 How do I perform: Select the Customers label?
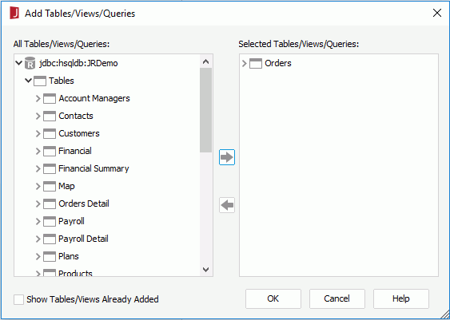(79, 133)
